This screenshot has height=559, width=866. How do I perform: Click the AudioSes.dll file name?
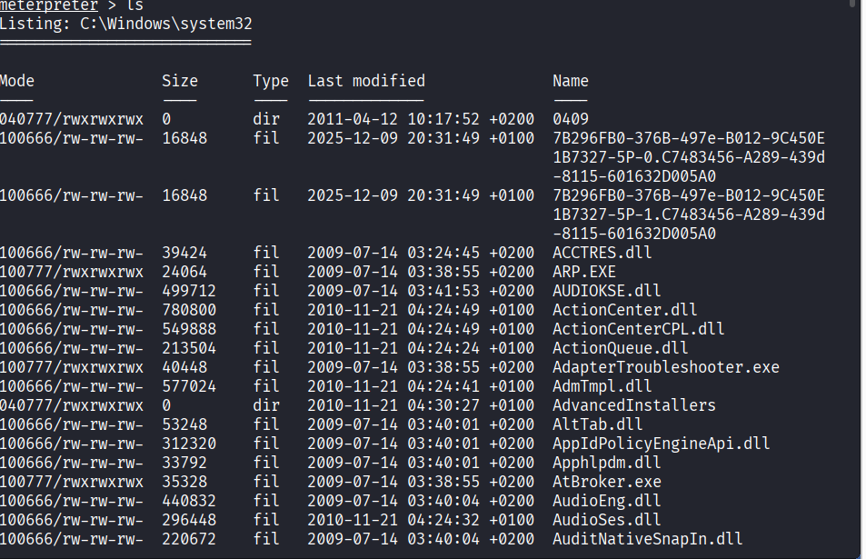pos(606,520)
